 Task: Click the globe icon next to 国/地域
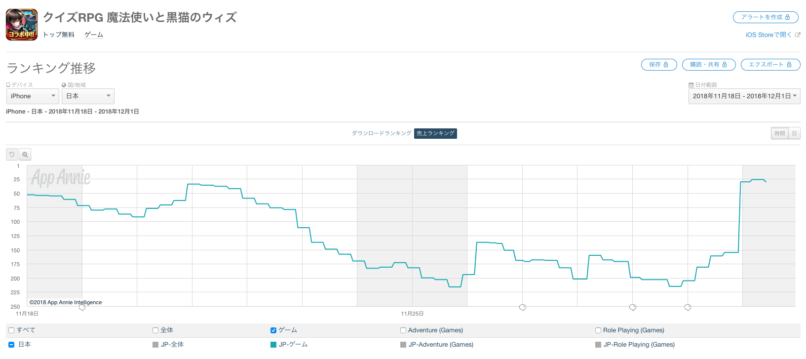click(64, 85)
